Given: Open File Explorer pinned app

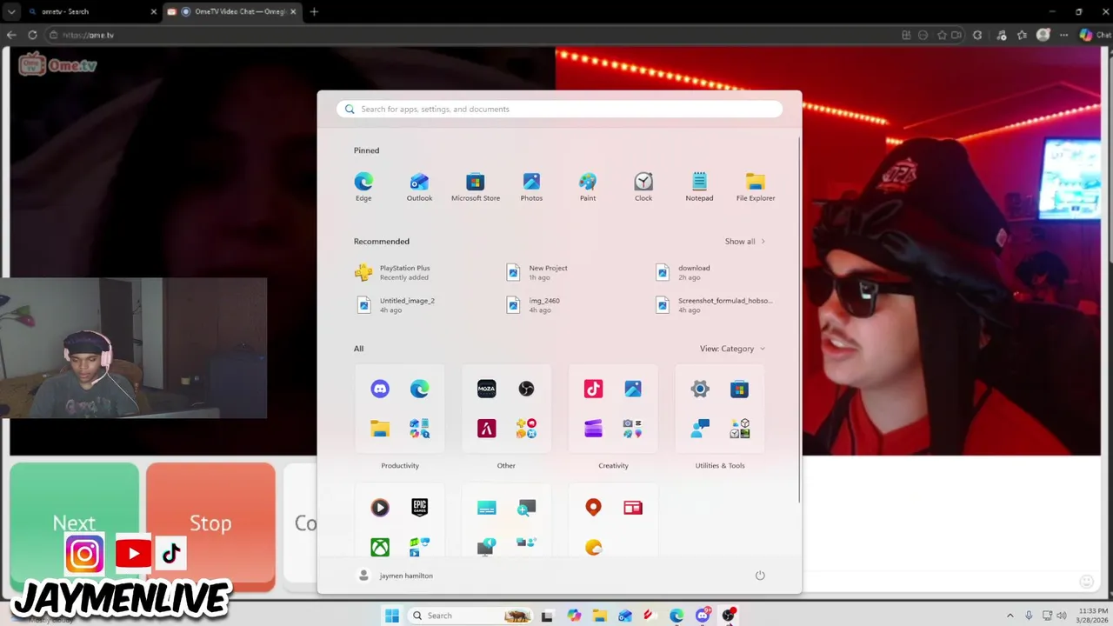Looking at the screenshot, I should click(756, 186).
